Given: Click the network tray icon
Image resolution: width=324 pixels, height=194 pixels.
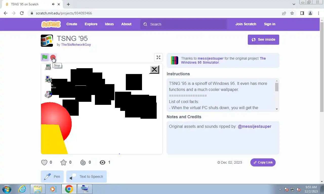Looking at the screenshot, I should [292, 189].
